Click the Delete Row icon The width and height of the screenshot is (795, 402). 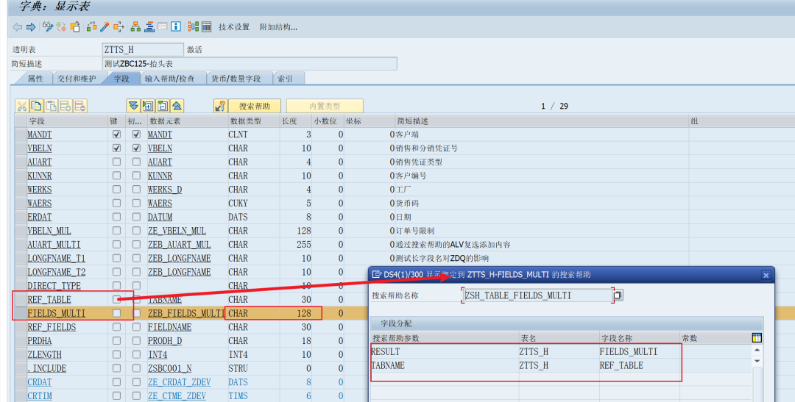(x=80, y=106)
